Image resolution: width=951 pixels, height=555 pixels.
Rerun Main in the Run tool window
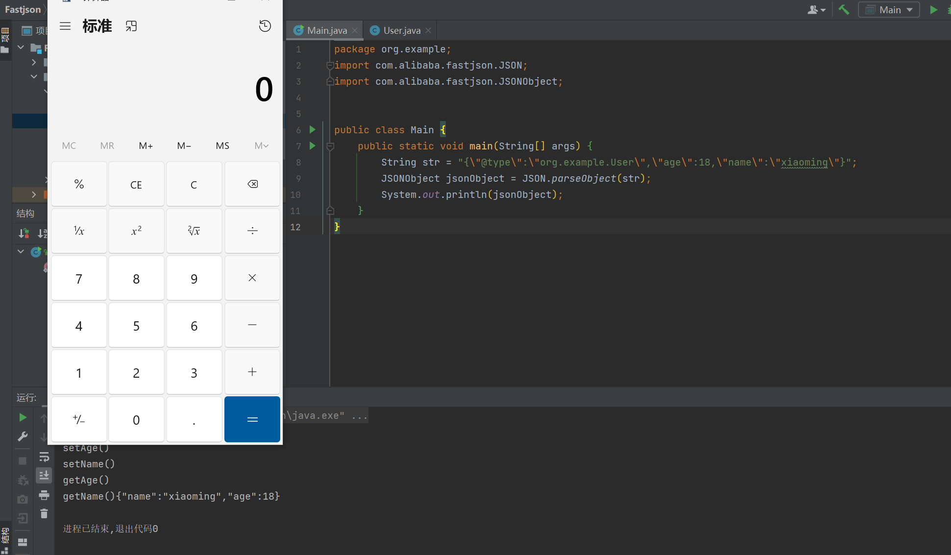(x=23, y=417)
